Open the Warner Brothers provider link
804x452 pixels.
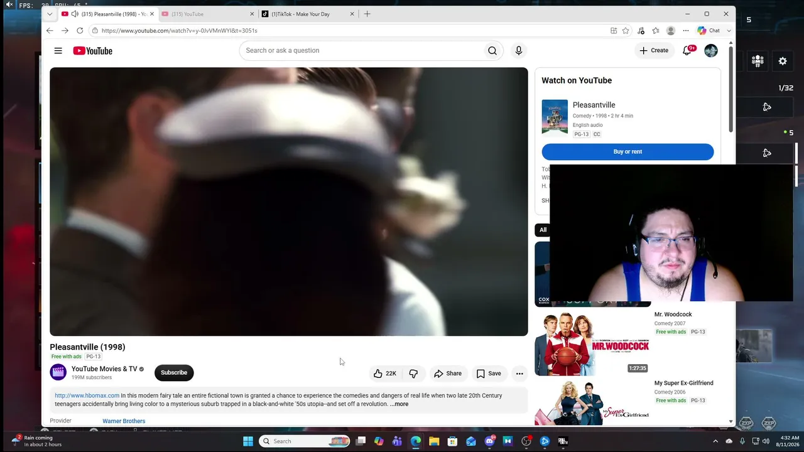pyautogui.click(x=124, y=421)
